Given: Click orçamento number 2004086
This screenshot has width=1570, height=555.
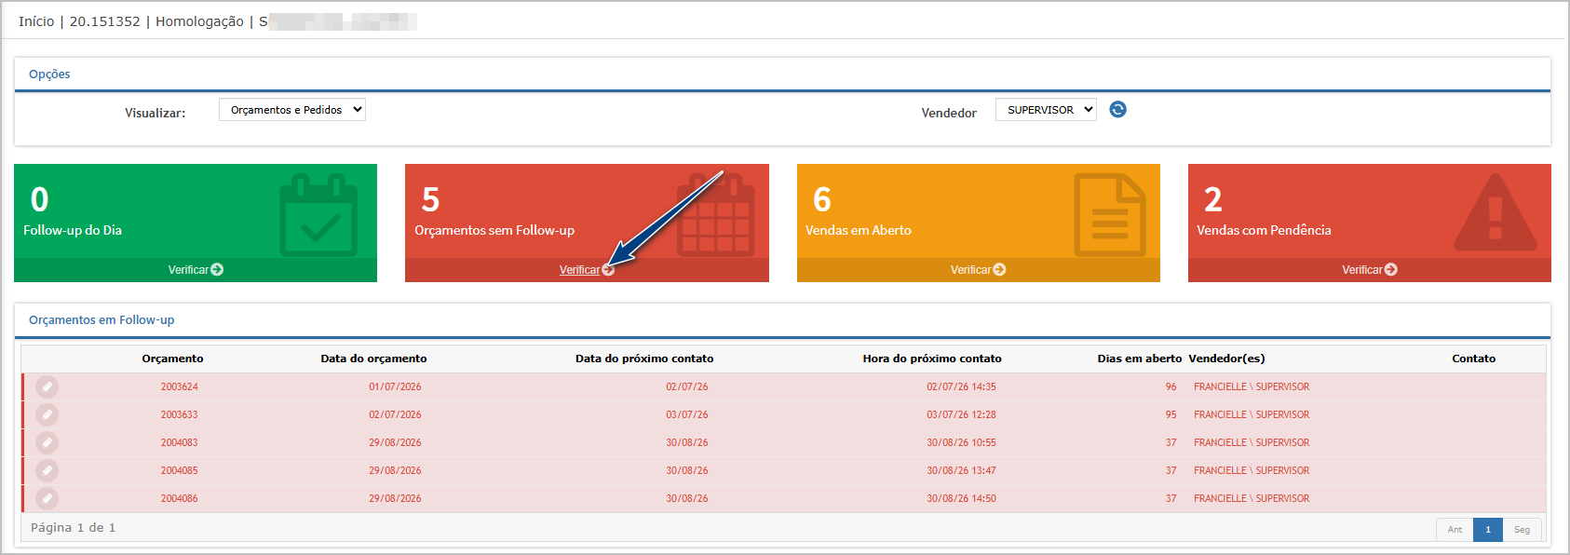Looking at the screenshot, I should pos(179,498).
